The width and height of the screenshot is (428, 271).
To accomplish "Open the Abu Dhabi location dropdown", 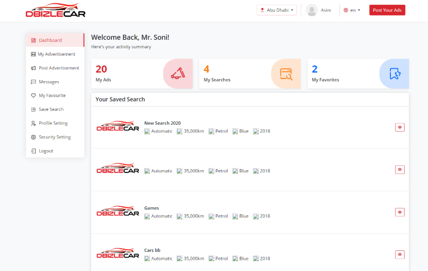I will coord(276,10).
